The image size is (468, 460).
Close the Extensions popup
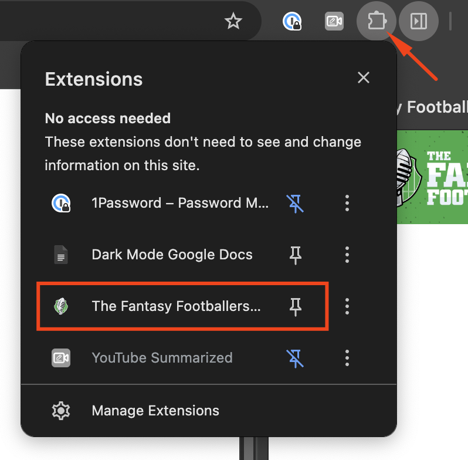363,77
